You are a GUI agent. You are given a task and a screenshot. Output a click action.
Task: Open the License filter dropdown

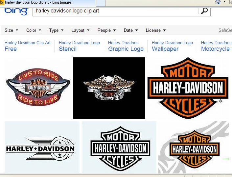[x=156, y=30]
